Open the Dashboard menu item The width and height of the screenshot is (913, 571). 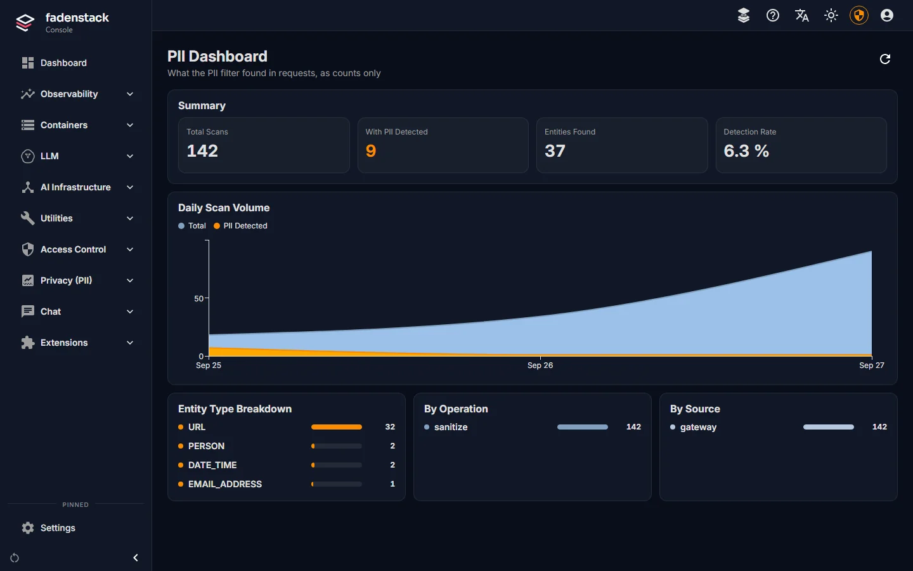click(76, 63)
